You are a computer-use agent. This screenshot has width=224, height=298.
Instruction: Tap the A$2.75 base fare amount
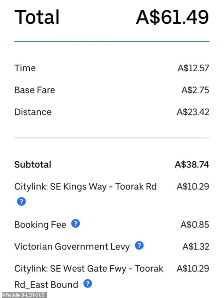coord(195,90)
